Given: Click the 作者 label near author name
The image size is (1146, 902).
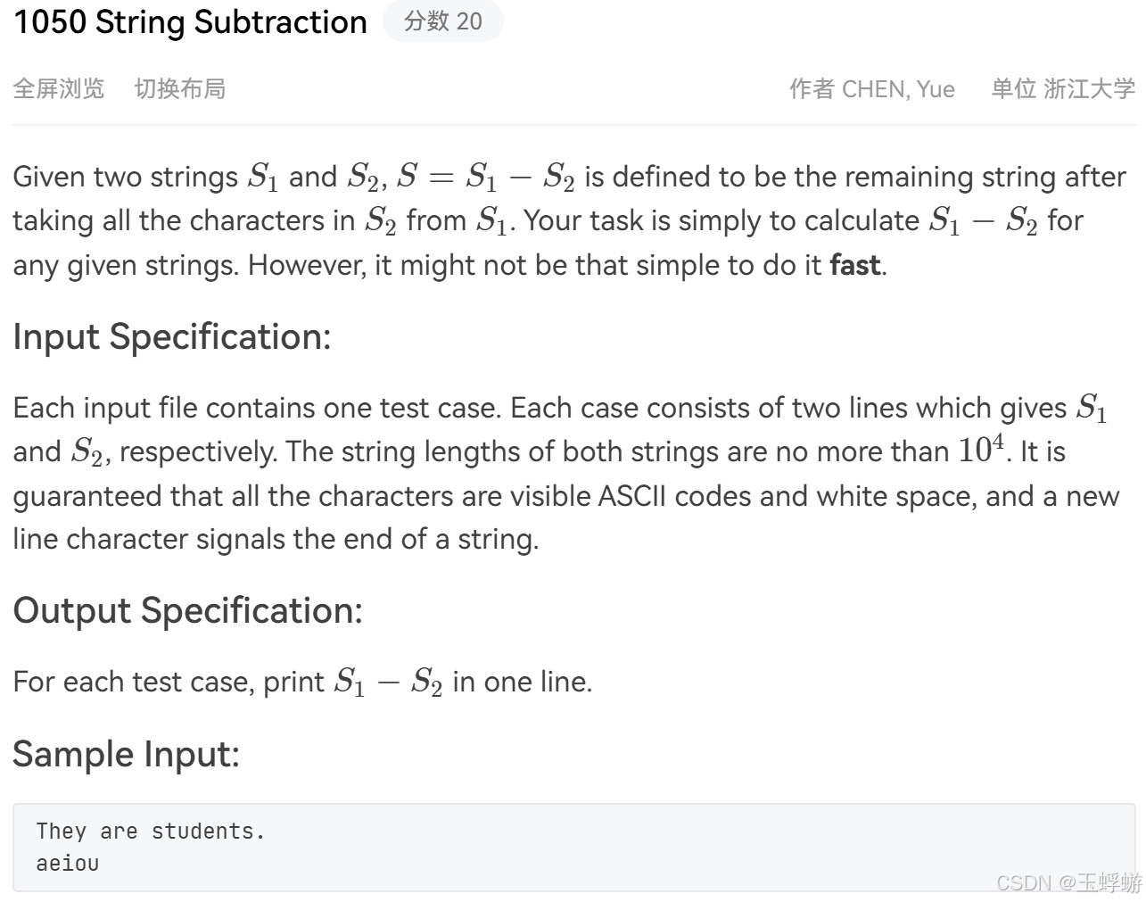Looking at the screenshot, I should point(812,88).
